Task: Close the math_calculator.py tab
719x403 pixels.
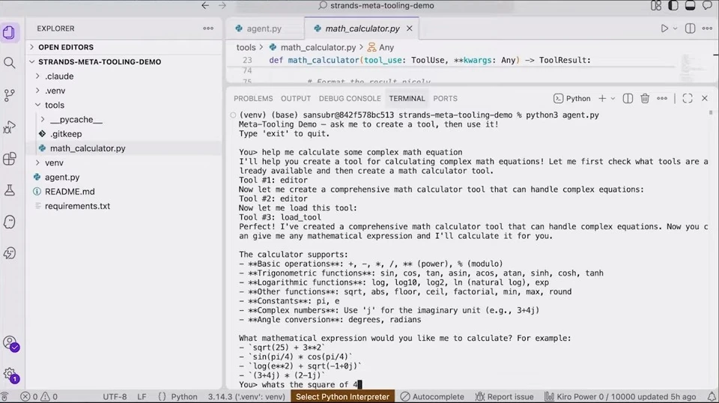Action: 410,28
